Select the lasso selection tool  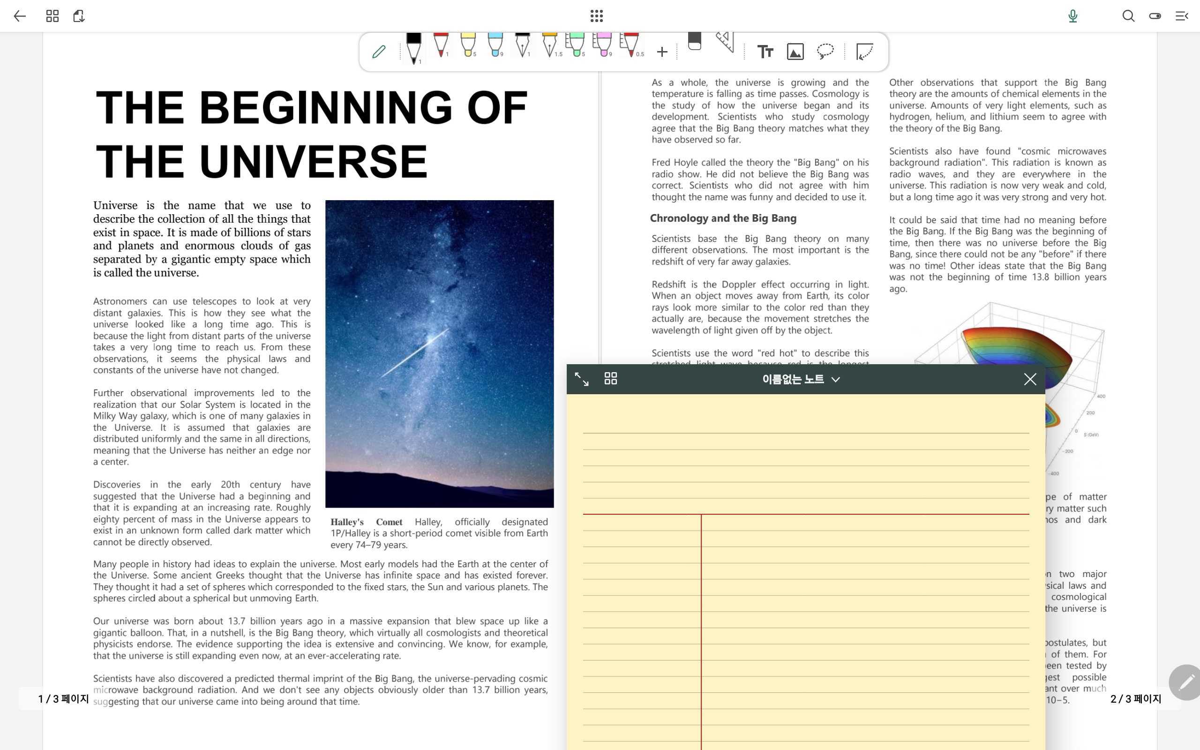tap(825, 52)
